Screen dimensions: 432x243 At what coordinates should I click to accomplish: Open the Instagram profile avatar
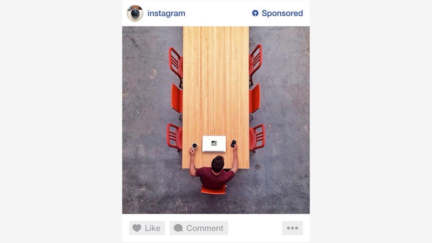point(135,13)
